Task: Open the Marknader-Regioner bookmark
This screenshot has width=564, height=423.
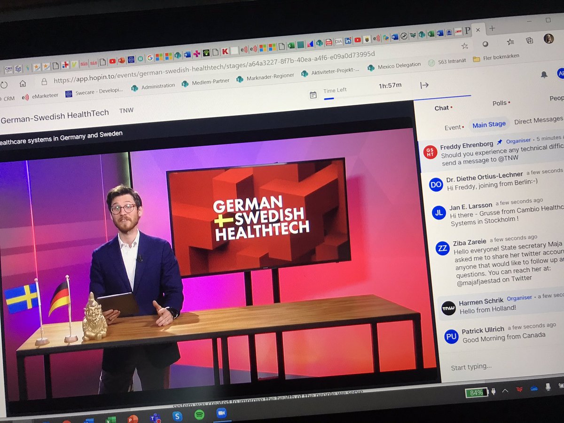Action: [x=265, y=77]
